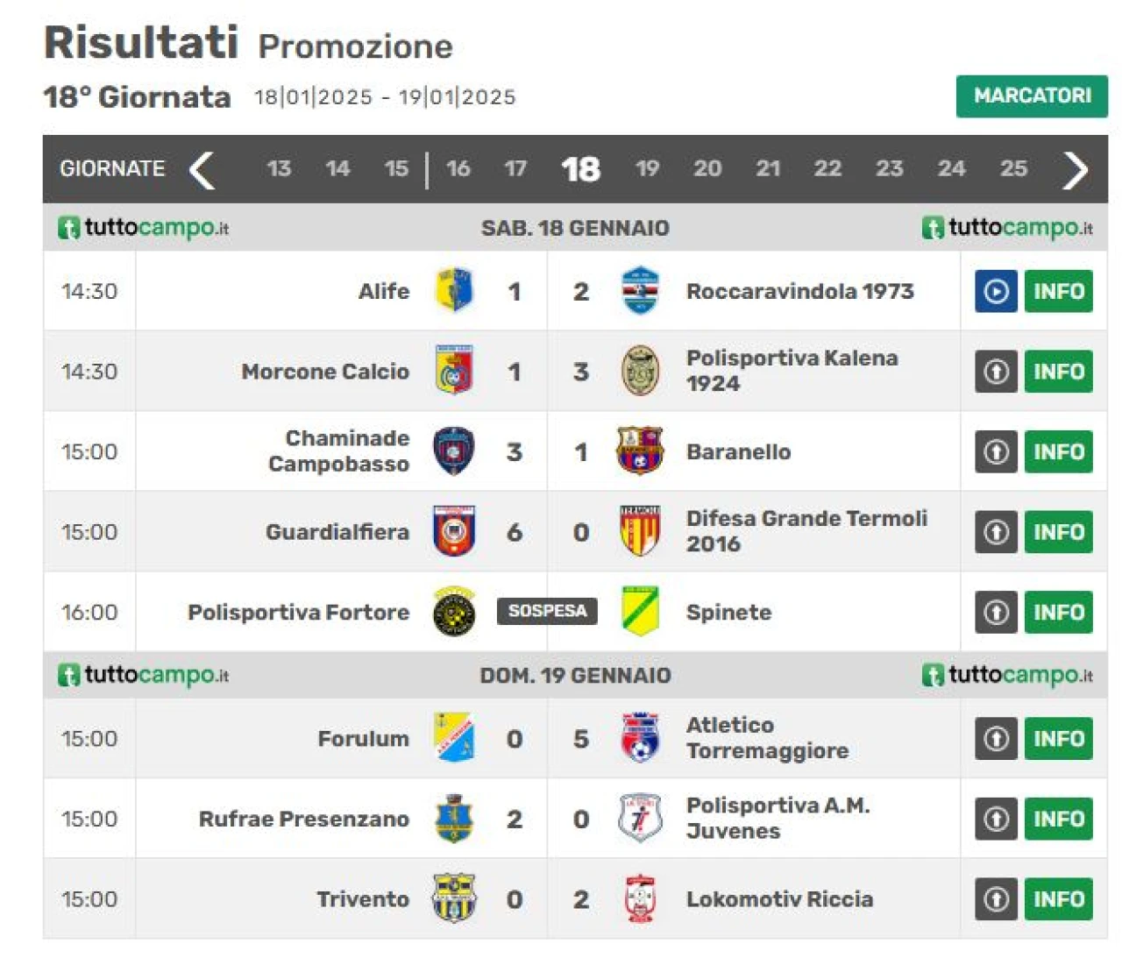This screenshot has height=958, width=1122.
Task: Advance giornate list with right chevron
Action: point(1075,170)
